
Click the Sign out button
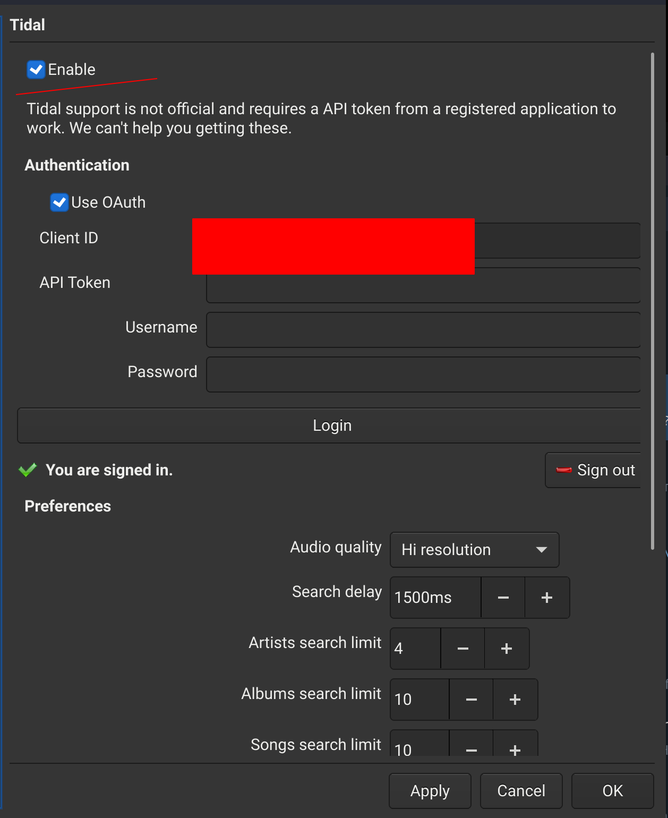593,470
